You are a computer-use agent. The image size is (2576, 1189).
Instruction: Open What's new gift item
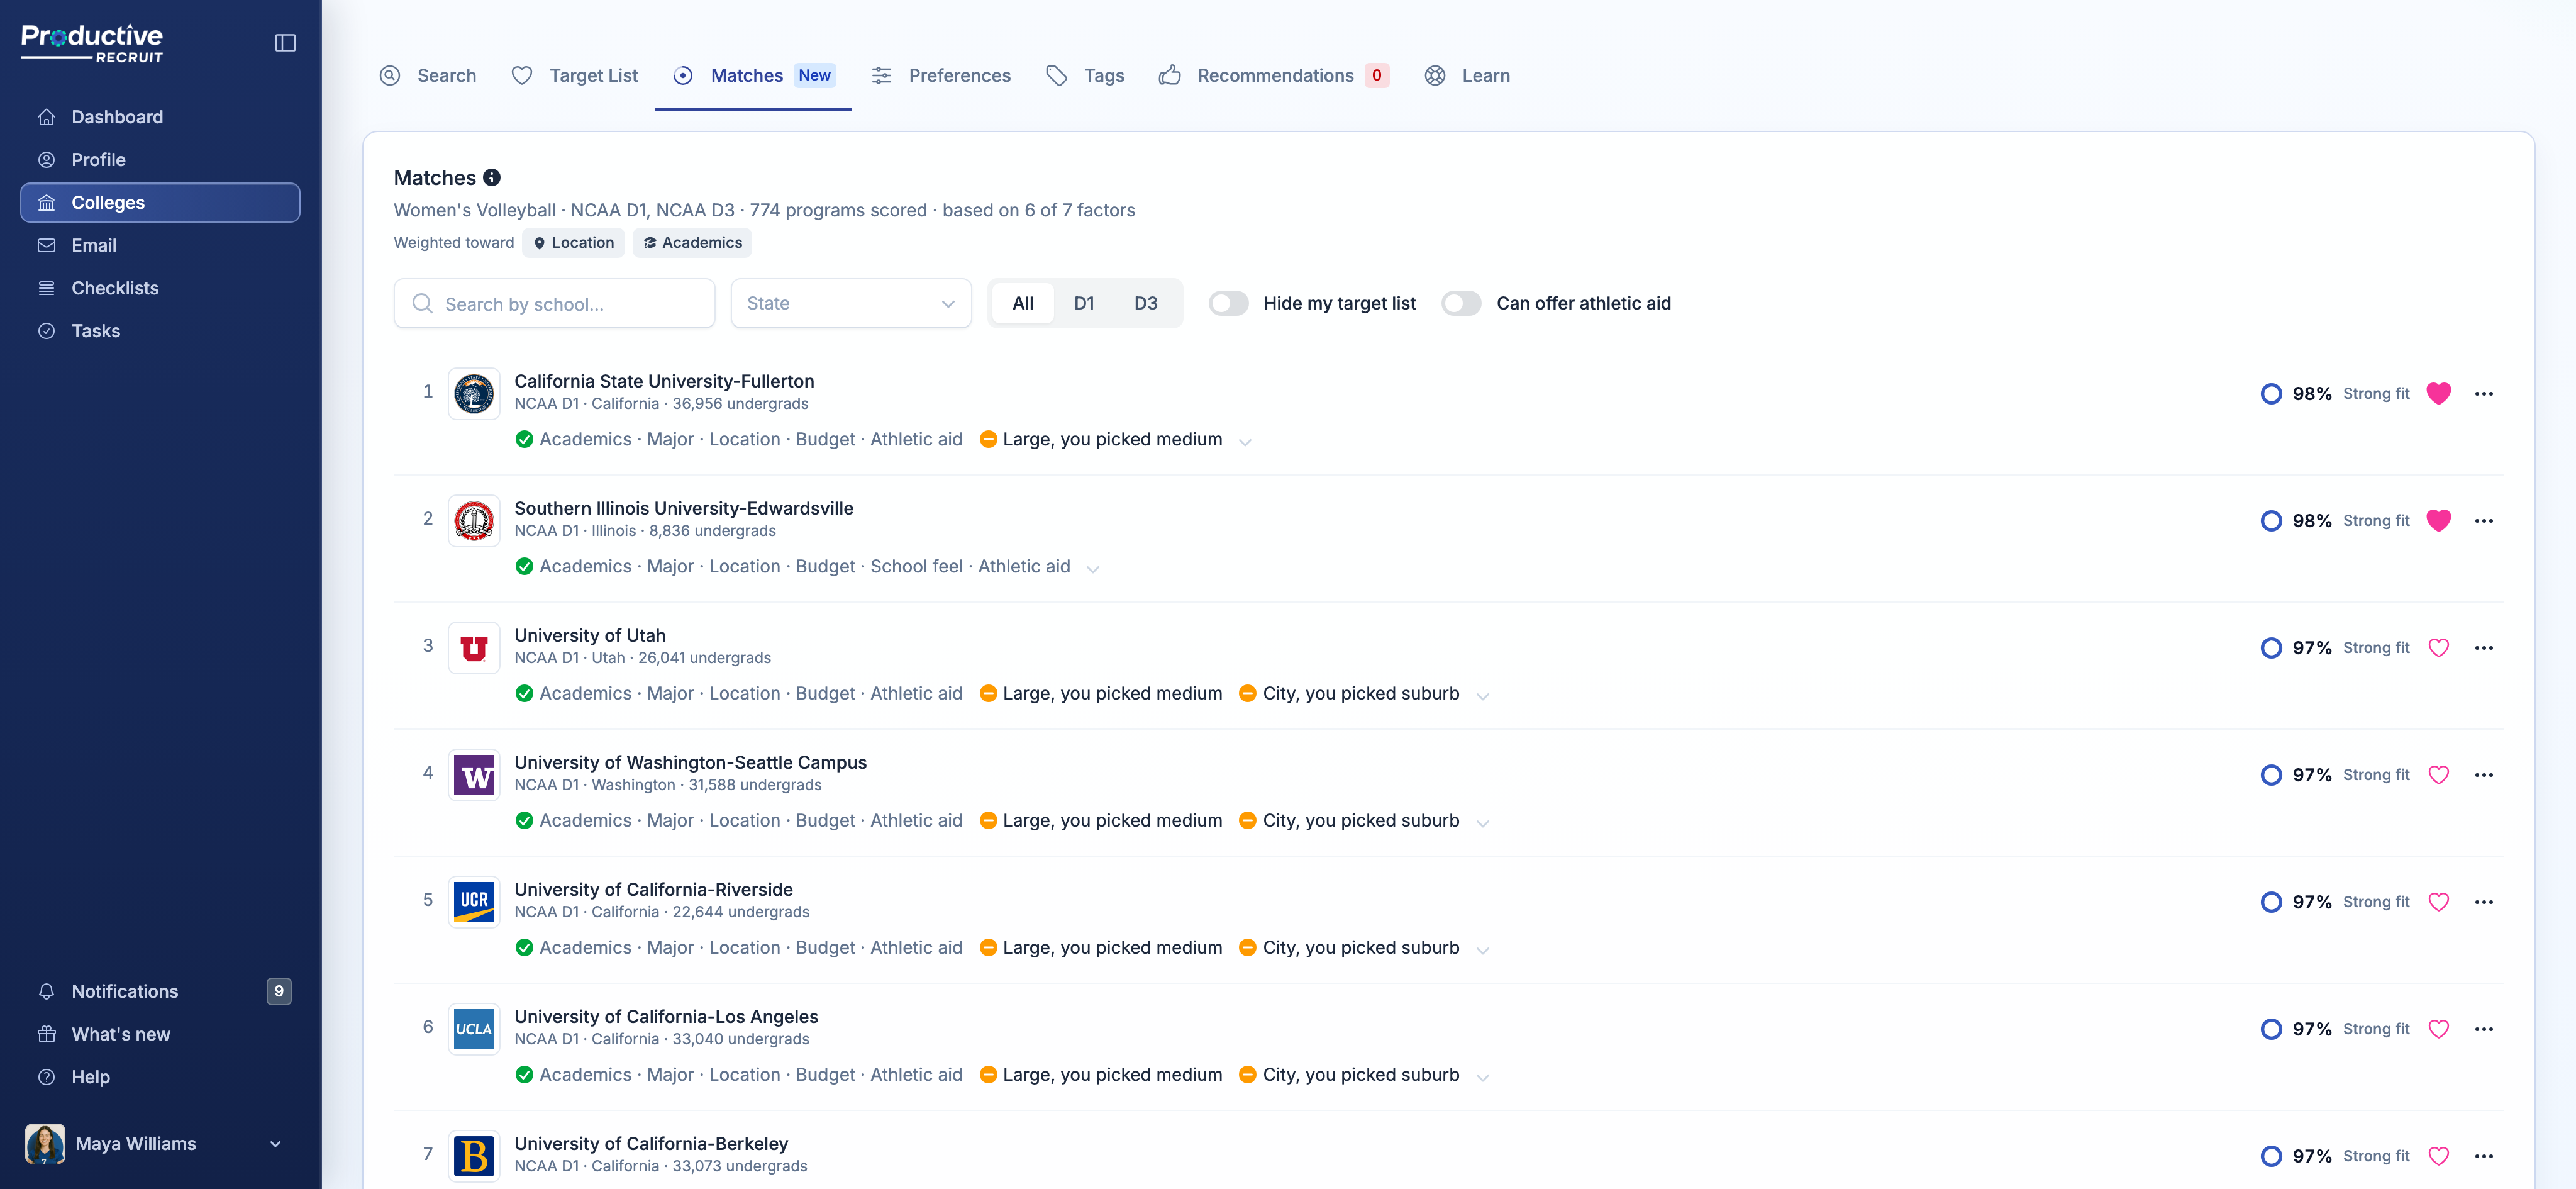[x=160, y=1034]
